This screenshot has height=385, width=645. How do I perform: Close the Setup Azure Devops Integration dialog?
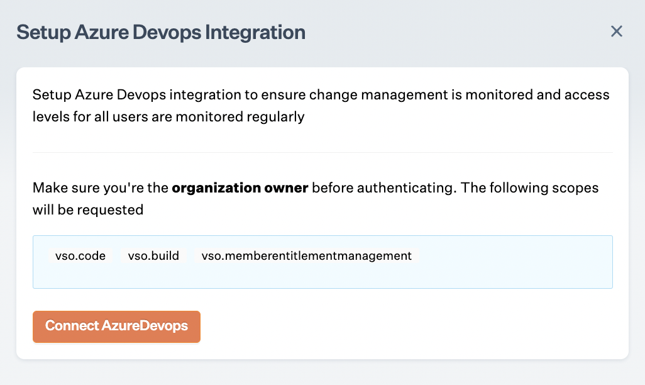[616, 31]
